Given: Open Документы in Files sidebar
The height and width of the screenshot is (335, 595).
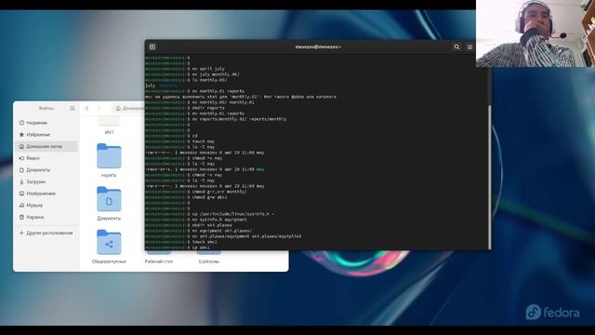Looking at the screenshot, I should (46, 169).
